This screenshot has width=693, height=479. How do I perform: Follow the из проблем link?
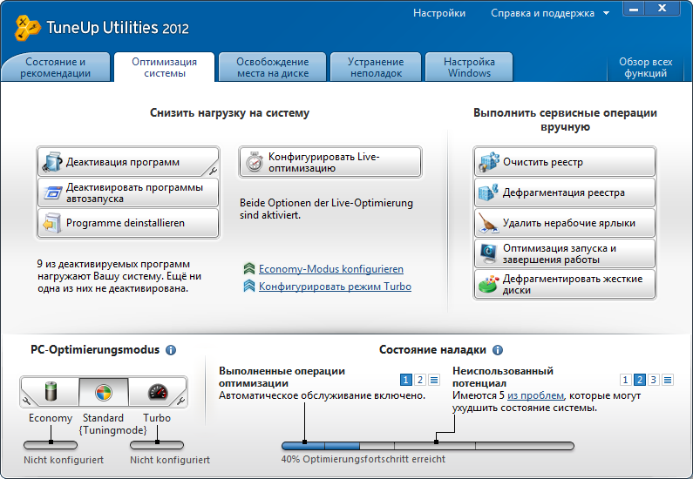click(x=535, y=395)
